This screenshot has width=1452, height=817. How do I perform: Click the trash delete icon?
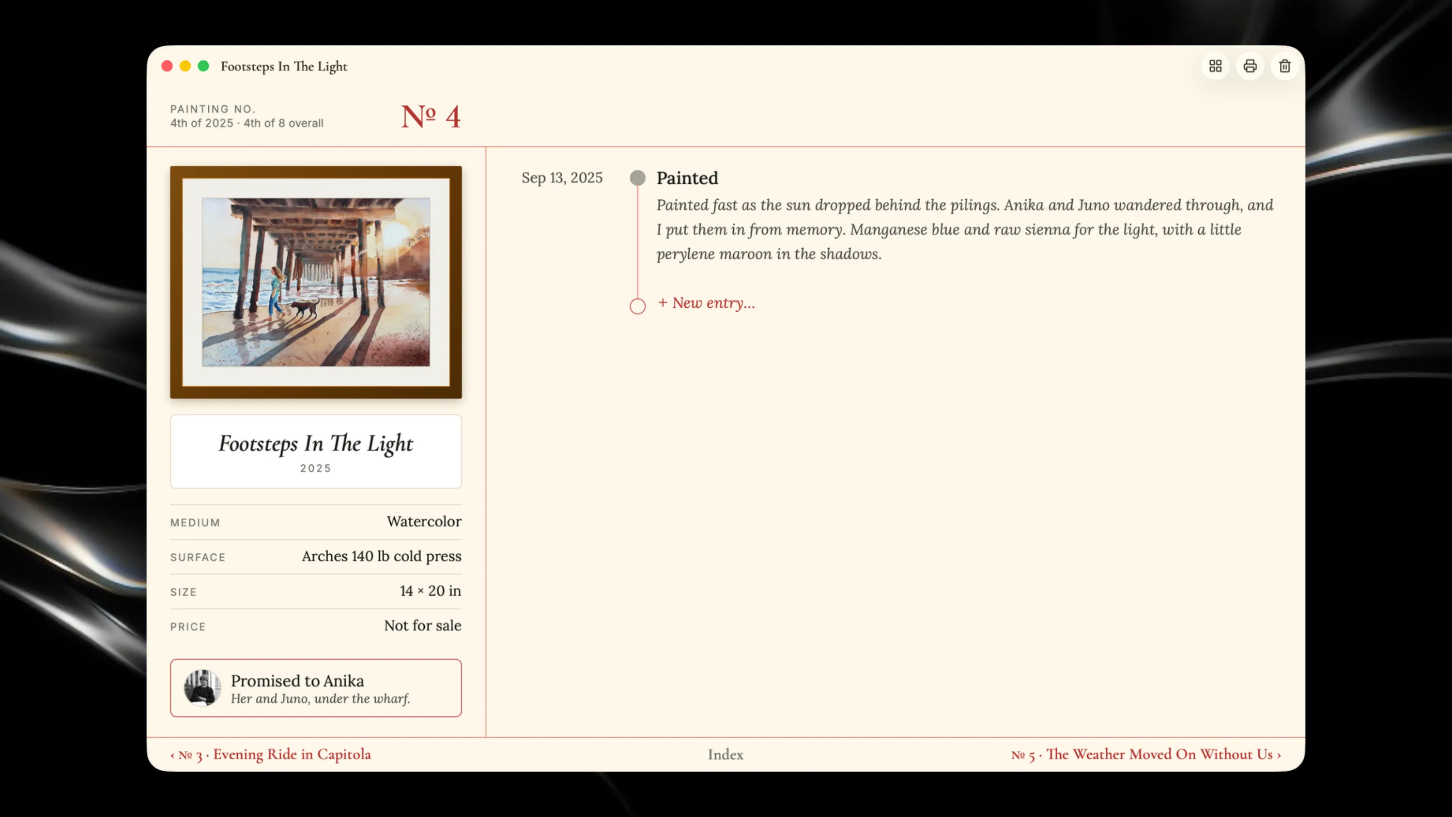[x=1285, y=66]
